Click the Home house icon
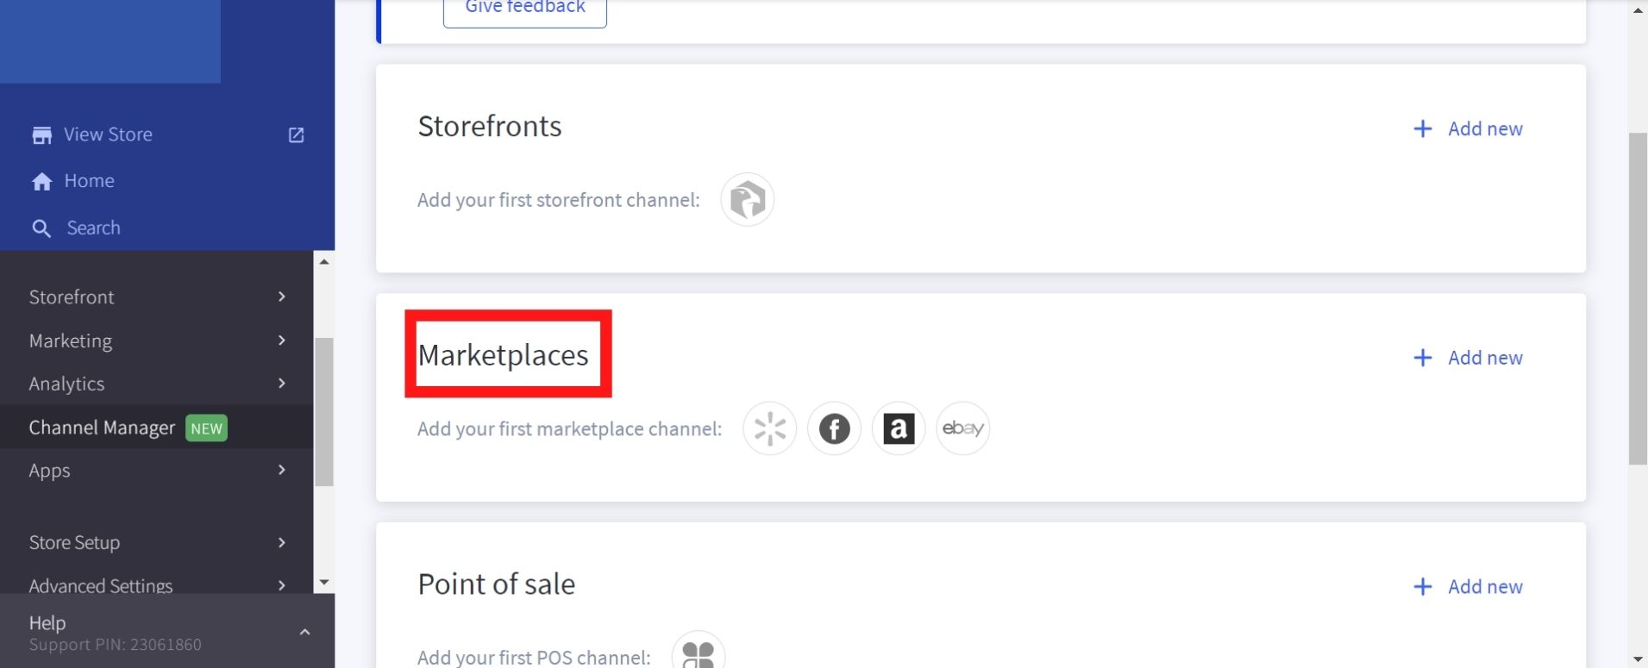The width and height of the screenshot is (1648, 668). pyautogui.click(x=41, y=181)
